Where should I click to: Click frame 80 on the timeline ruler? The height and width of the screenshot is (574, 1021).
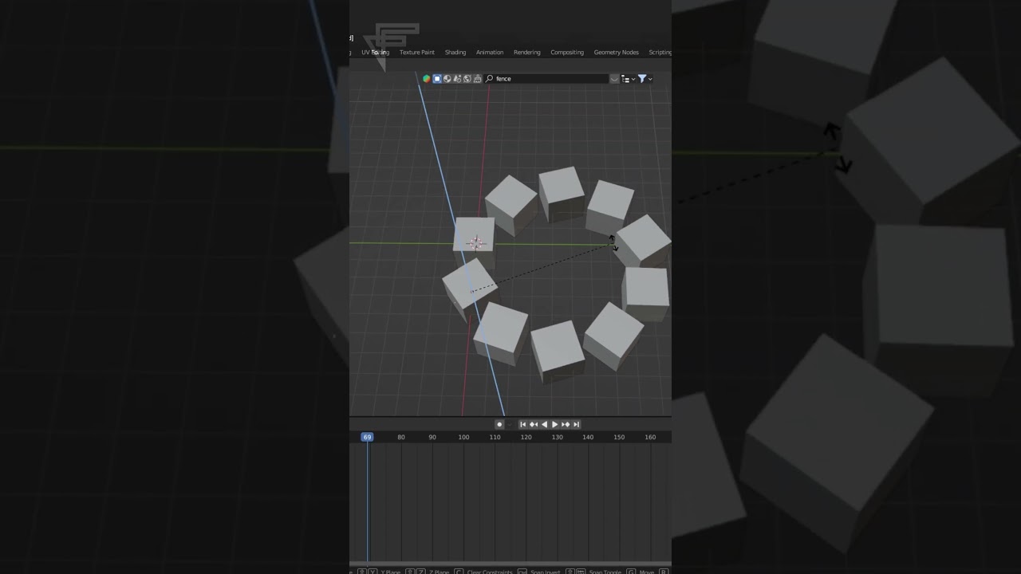point(401,437)
